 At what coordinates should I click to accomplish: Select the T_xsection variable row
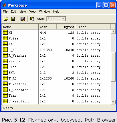click(x=56, y=90)
